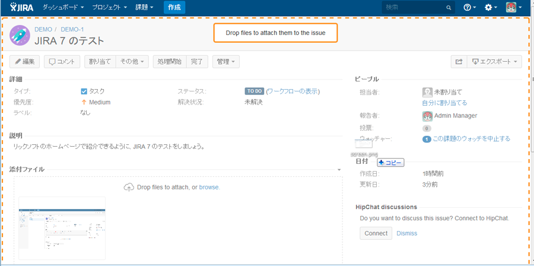Click the search magnifier icon
The image size is (534, 266).
pyautogui.click(x=449, y=8)
